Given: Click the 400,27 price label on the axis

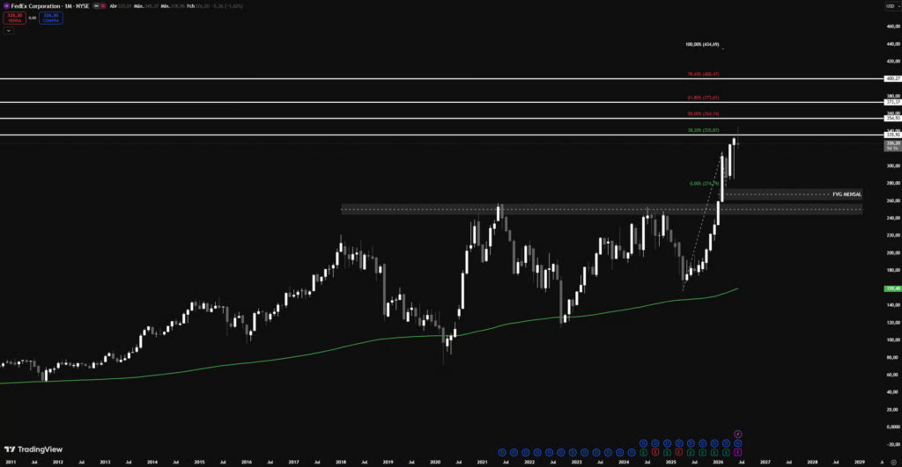Looking at the screenshot, I should click(893, 78).
